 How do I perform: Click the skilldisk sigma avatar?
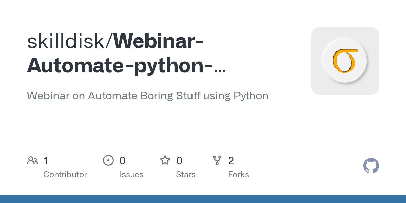pyautogui.click(x=345, y=61)
